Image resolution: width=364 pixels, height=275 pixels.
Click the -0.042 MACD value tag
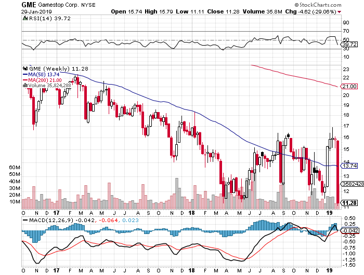(349, 231)
